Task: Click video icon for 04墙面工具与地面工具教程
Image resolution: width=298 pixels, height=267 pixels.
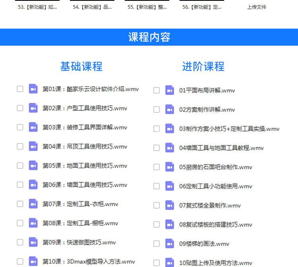Action: coord(170,148)
